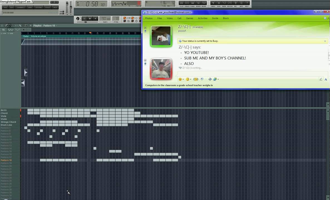
Task: Select the slice tool in playlist toolbar
Action: point(19,26)
